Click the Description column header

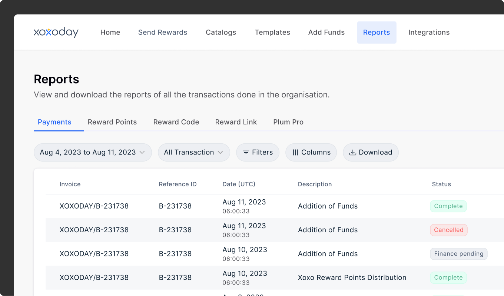pos(315,184)
